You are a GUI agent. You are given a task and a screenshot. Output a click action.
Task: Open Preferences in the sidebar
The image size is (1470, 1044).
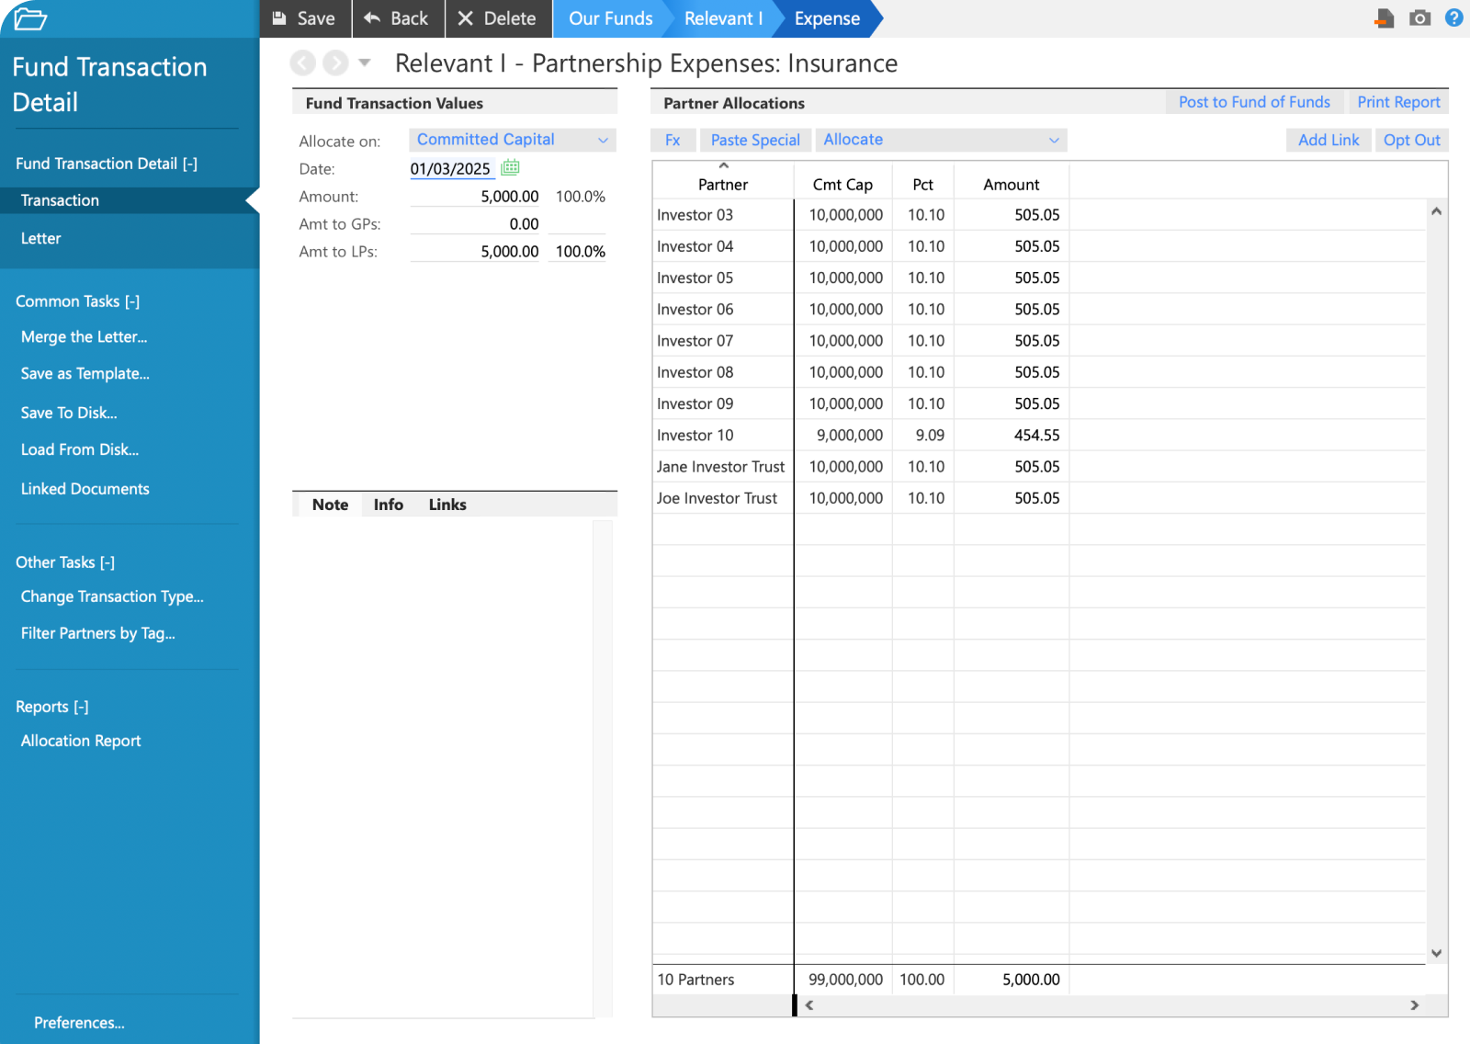point(79,1023)
